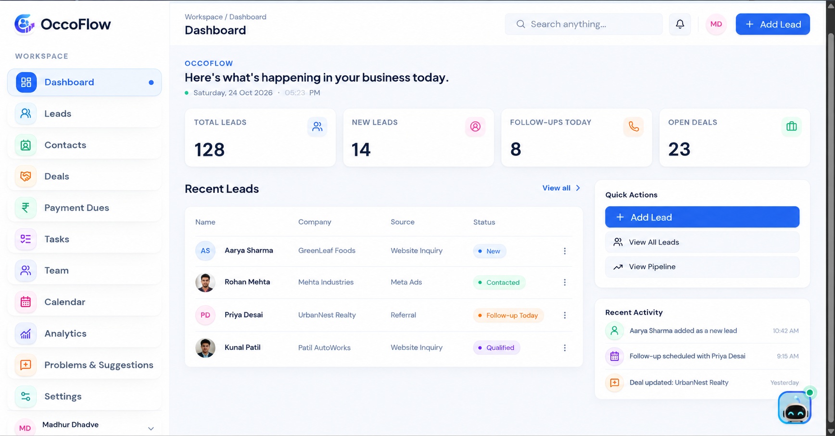Click the Analytics chart icon
The height and width of the screenshot is (436, 835).
[x=26, y=333]
